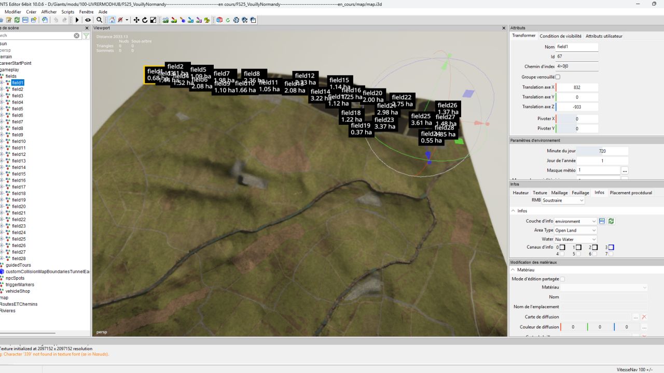
Task: Toggle Canaux d'info channel 1 checkbox
Action: click(x=578, y=247)
